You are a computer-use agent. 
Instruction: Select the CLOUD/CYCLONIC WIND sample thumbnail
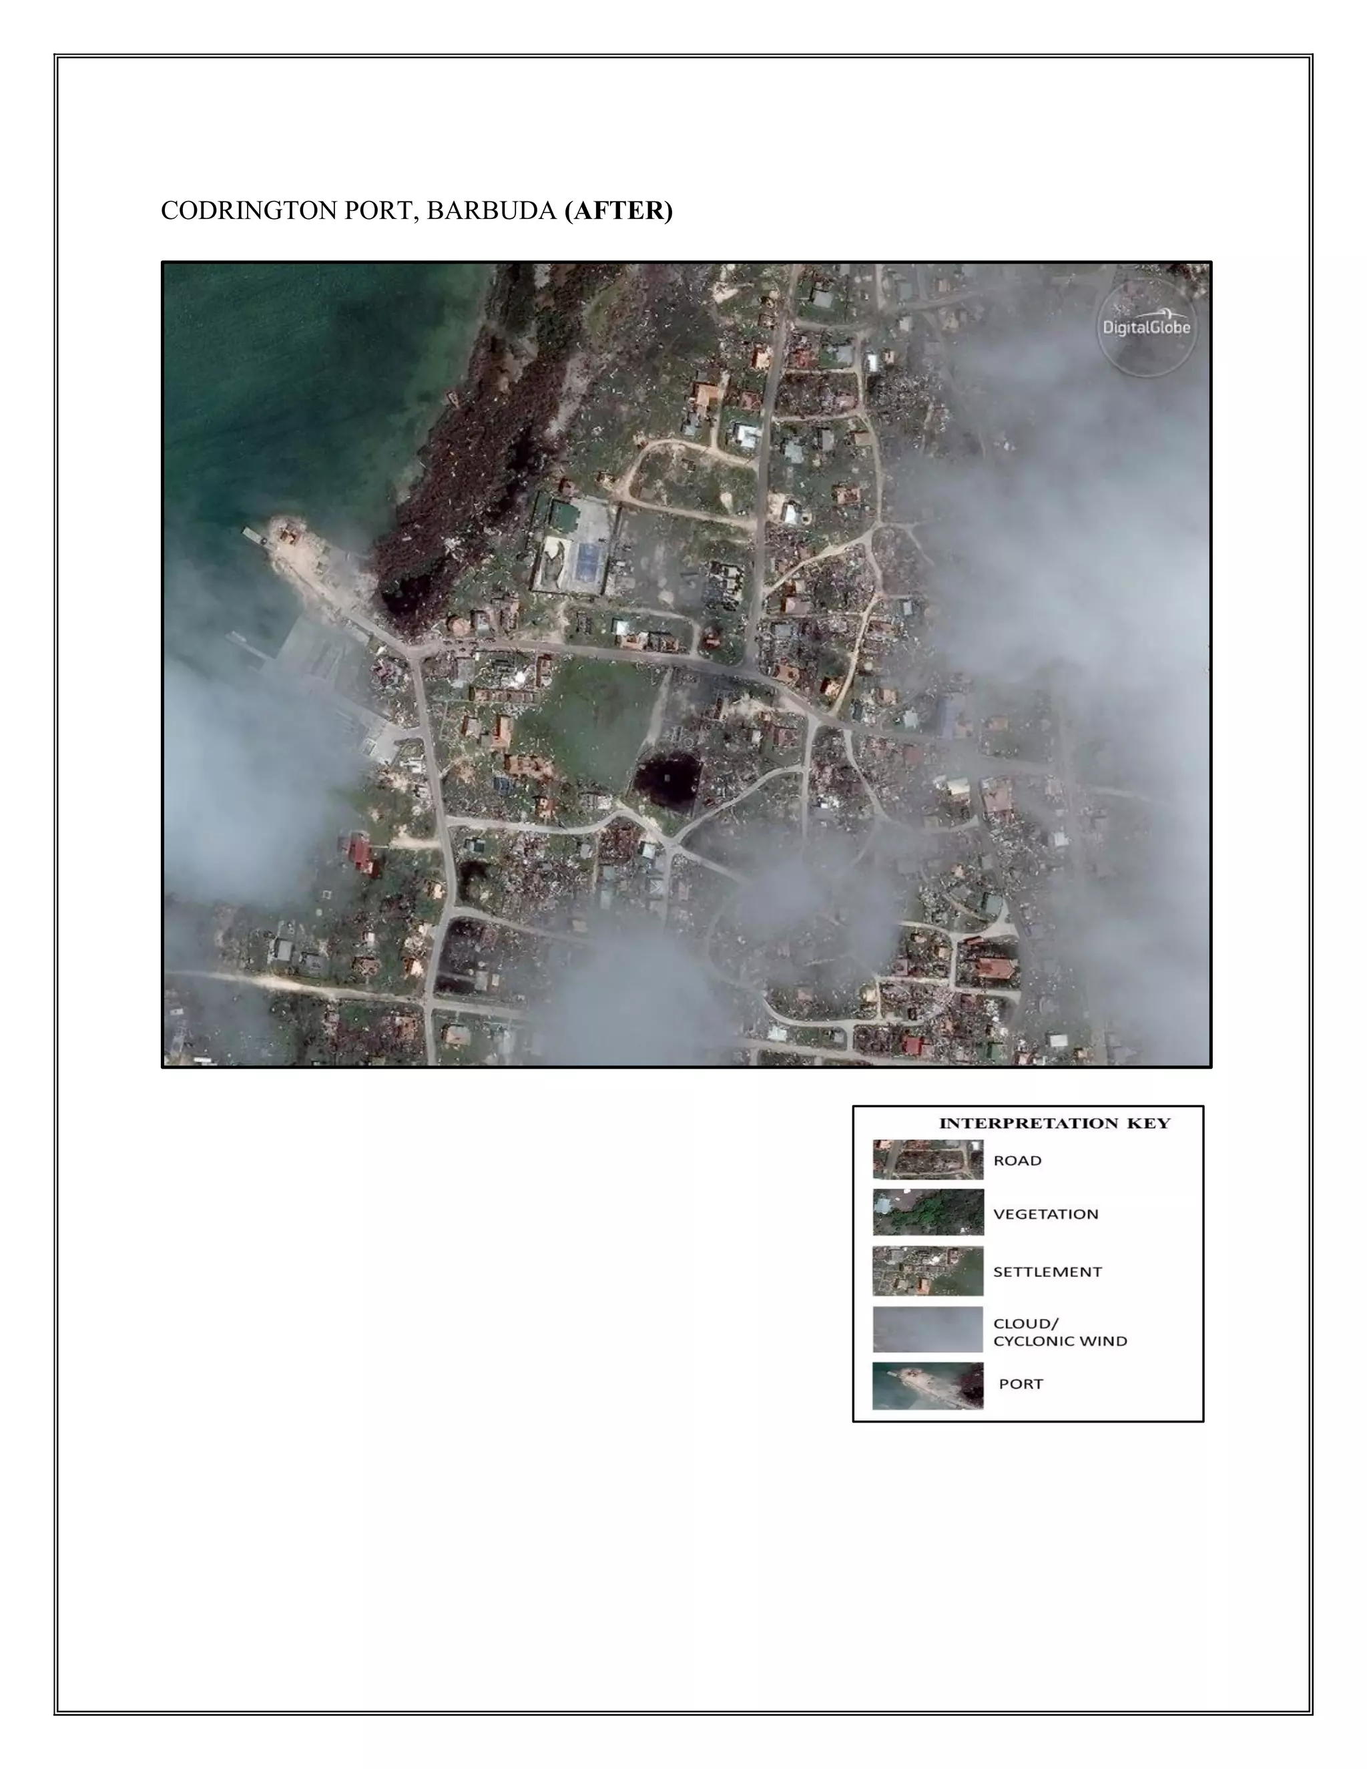coord(928,1329)
